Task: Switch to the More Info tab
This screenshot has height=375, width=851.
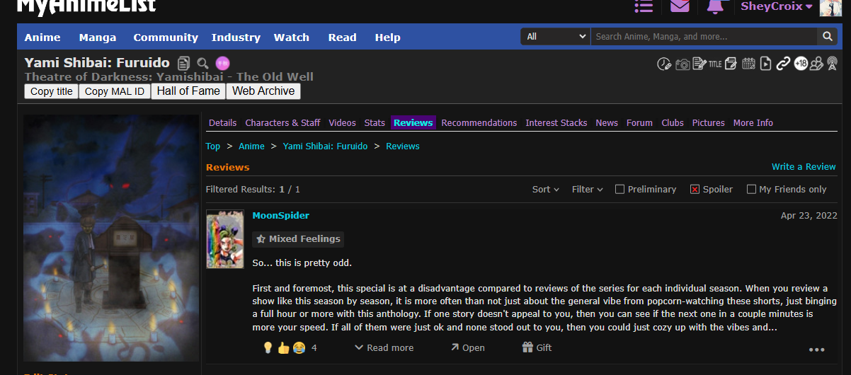Action: [753, 123]
